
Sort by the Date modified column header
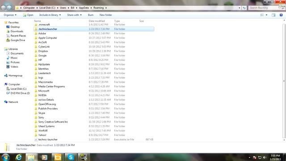[97, 21]
